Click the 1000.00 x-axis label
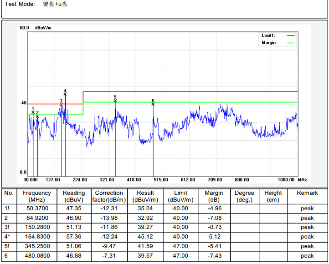Image resolution: width=329 pixels, height=264 pixels. click(x=286, y=180)
